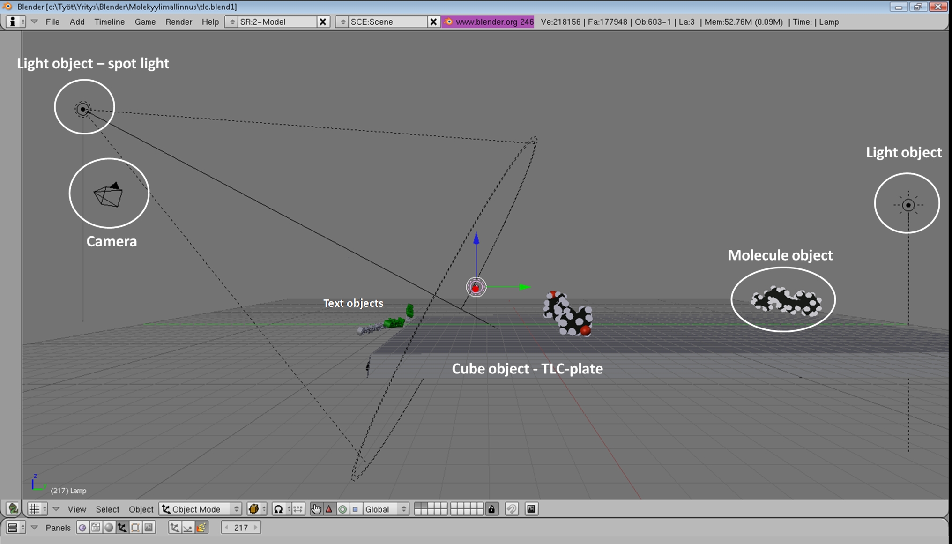Toggle the 3D transform manipulator hand icon

coord(316,509)
